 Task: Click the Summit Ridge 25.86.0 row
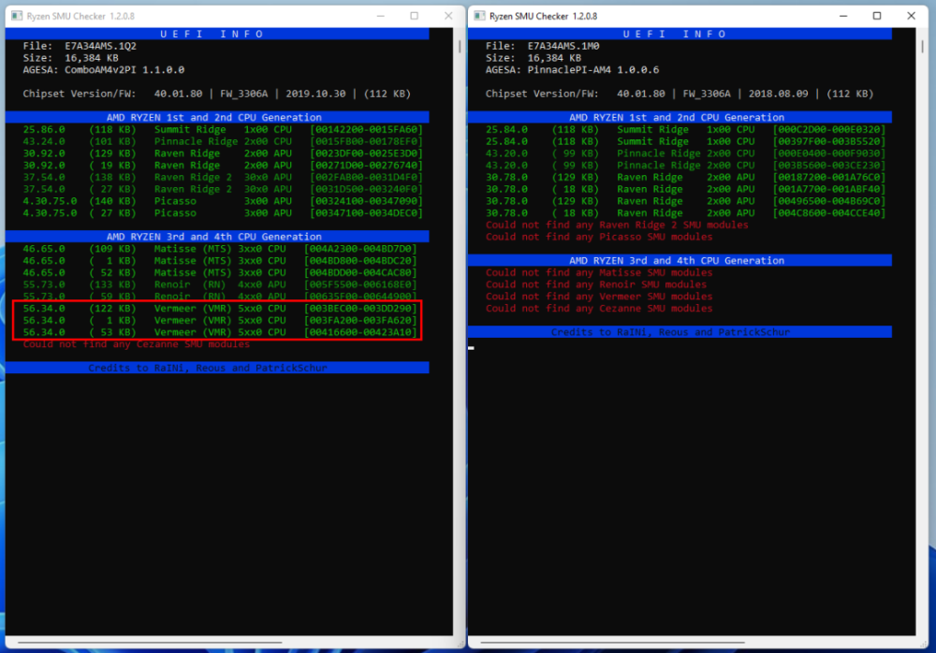click(x=223, y=129)
